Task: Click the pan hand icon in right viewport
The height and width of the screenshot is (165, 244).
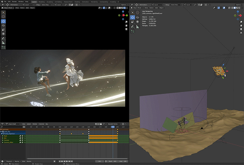Action: pyautogui.click(x=241, y=25)
